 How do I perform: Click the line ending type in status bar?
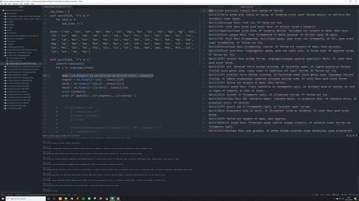click(316, 195)
